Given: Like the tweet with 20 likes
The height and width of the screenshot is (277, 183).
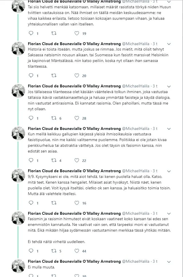Looking at the screenshot, I should click(77, 76).
